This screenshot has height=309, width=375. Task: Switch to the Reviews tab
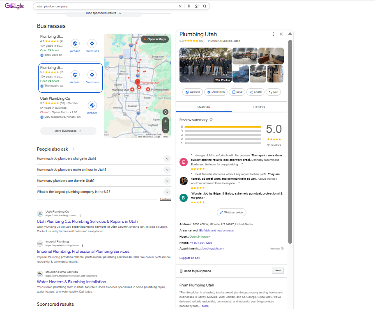pos(259,107)
